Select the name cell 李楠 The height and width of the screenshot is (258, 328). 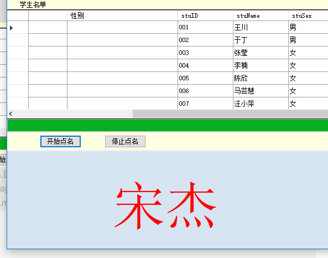click(261, 65)
